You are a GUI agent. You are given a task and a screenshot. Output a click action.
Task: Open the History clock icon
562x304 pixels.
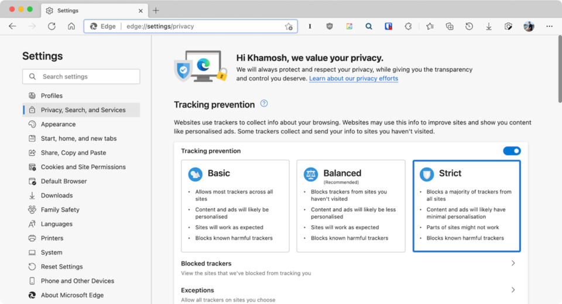pyautogui.click(x=469, y=26)
